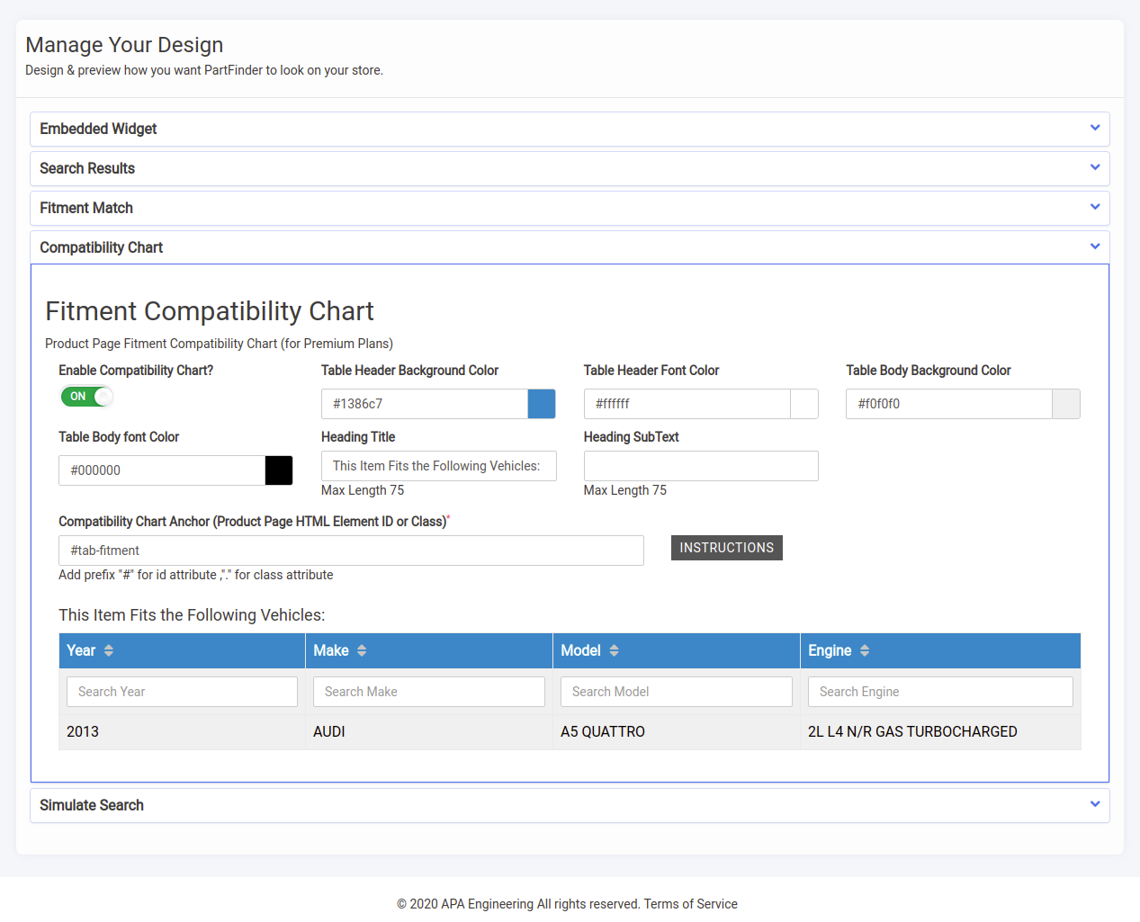Viewport: 1140px width, 922px height.
Task: Click the Search Engine filter field
Action: (940, 692)
